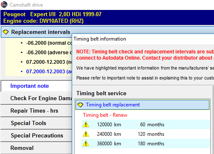
Task: Open Repair Times - hrs section
Action: coord(36,111)
